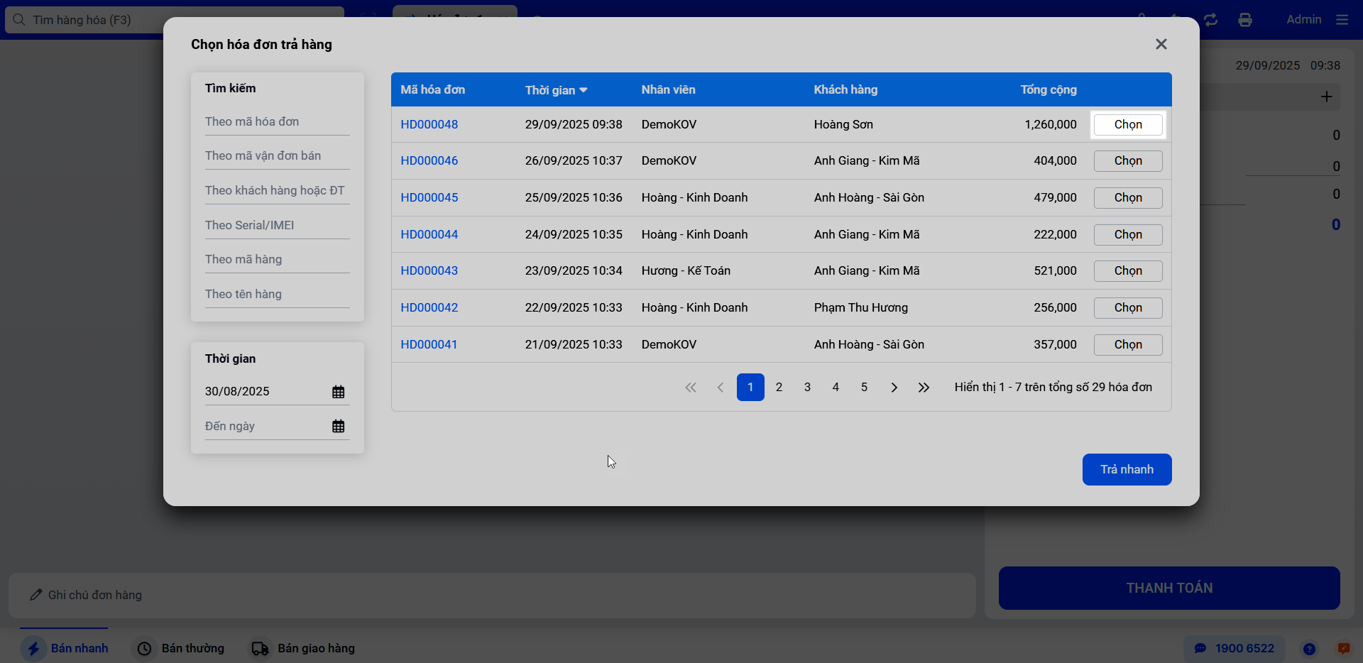
Task: Click the sync refresh icon in top bar
Action: 1210,20
